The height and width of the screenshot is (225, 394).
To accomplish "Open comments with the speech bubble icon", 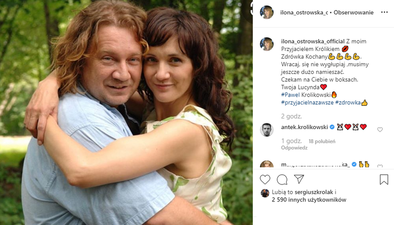I will click(282, 180).
